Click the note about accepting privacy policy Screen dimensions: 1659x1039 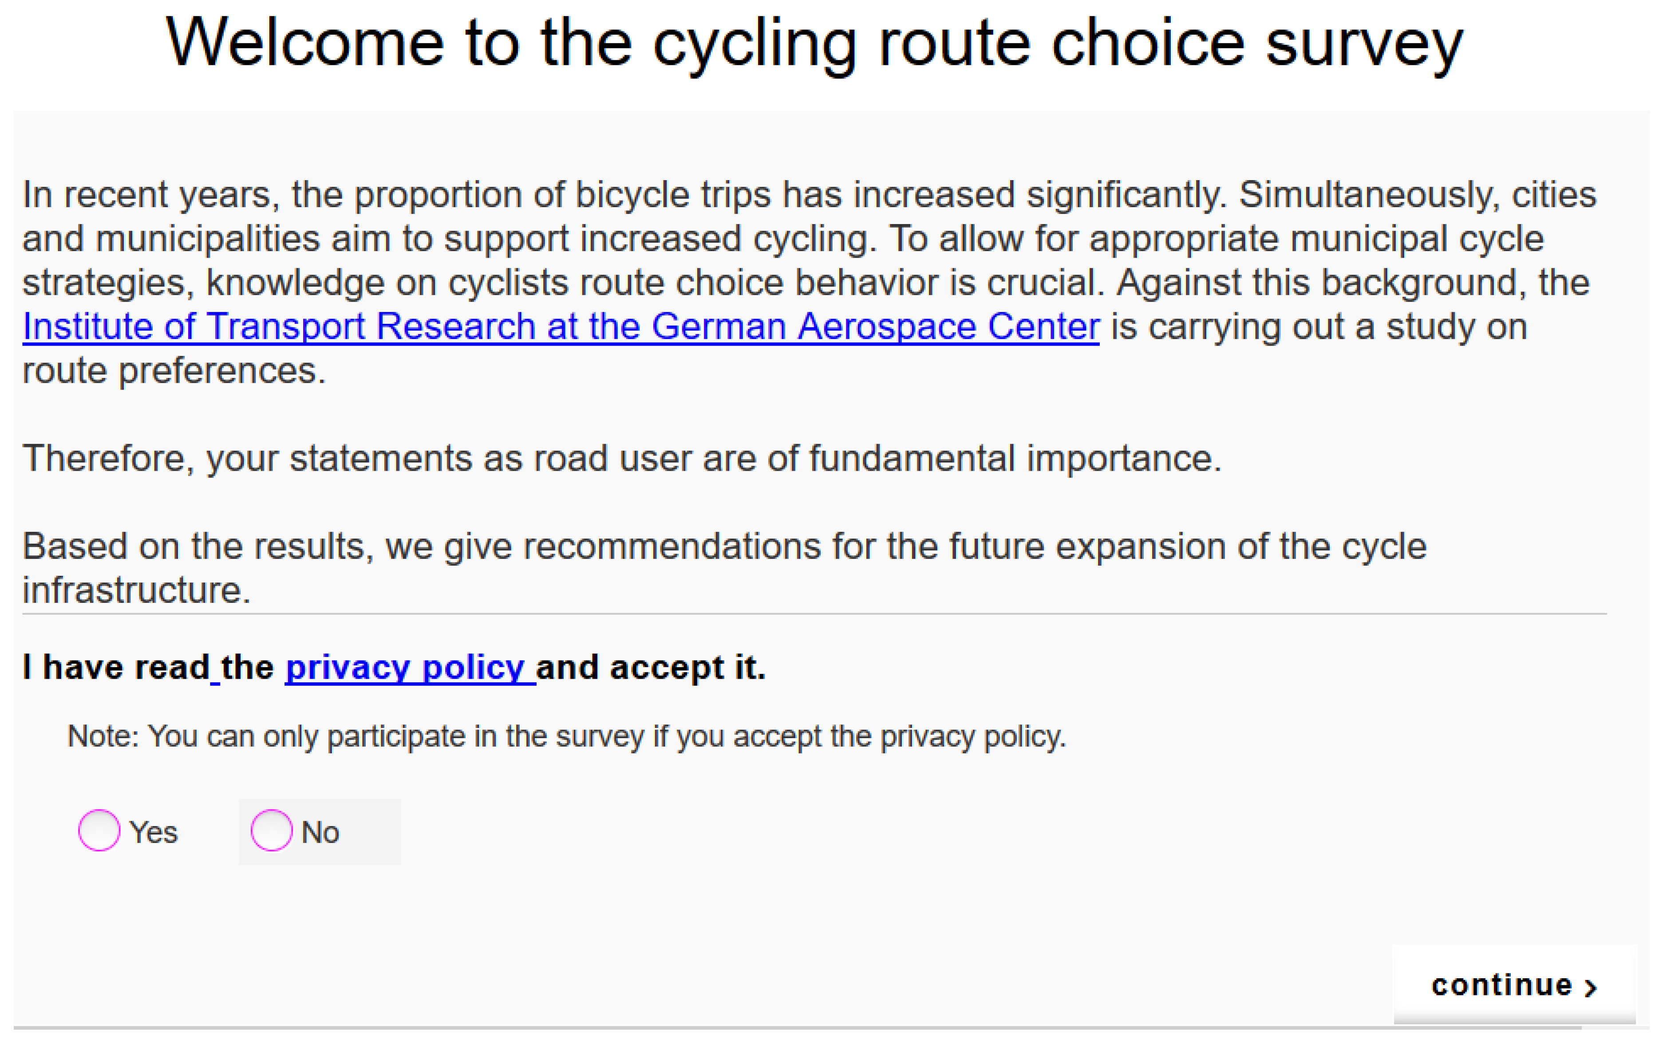[566, 736]
